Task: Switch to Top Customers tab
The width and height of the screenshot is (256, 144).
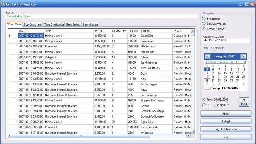Action: click(33, 24)
